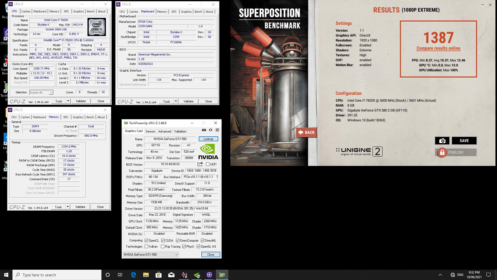Open Task View on the taskbar
The height and width of the screenshot is (280, 497).
(120, 275)
